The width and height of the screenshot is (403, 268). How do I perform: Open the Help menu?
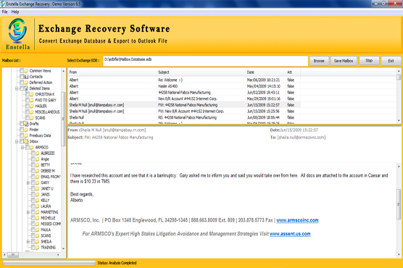pyautogui.click(x=15, y=12)
